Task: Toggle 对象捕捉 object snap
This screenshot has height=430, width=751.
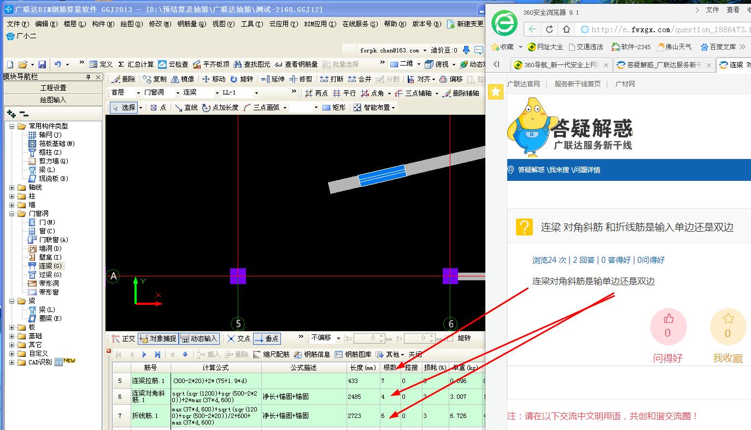Action: (158, 339)
